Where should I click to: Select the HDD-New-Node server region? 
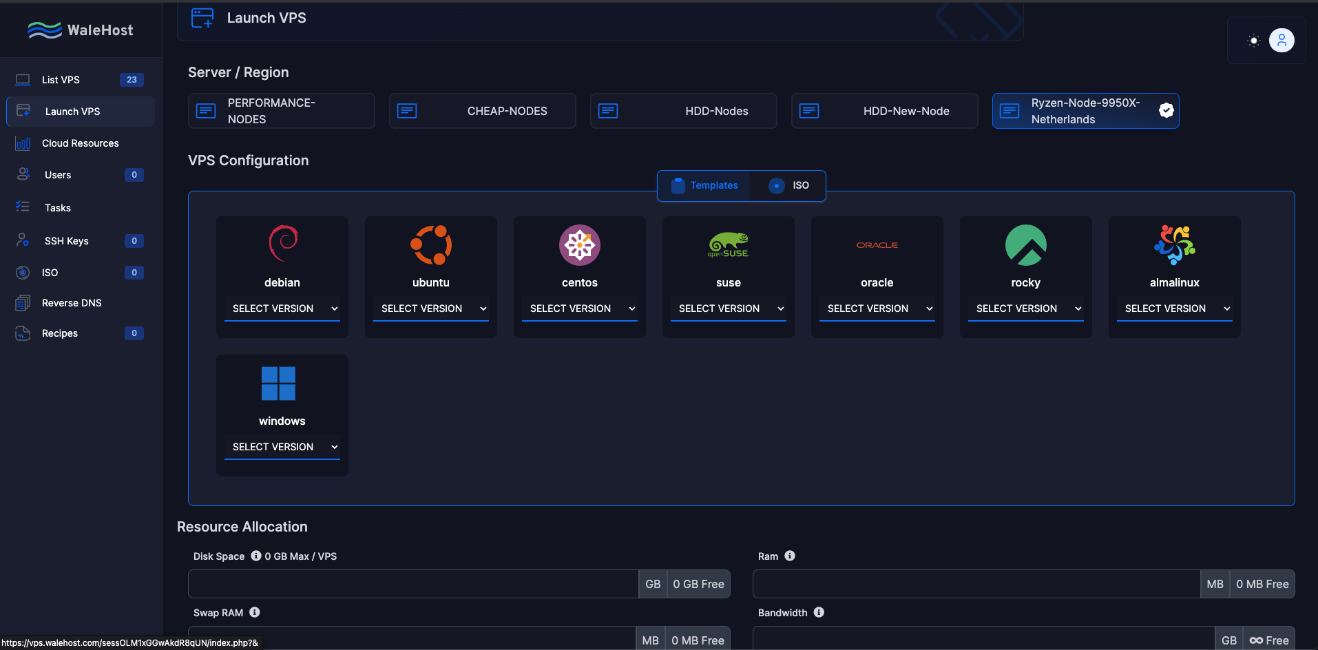click(885, 111)
